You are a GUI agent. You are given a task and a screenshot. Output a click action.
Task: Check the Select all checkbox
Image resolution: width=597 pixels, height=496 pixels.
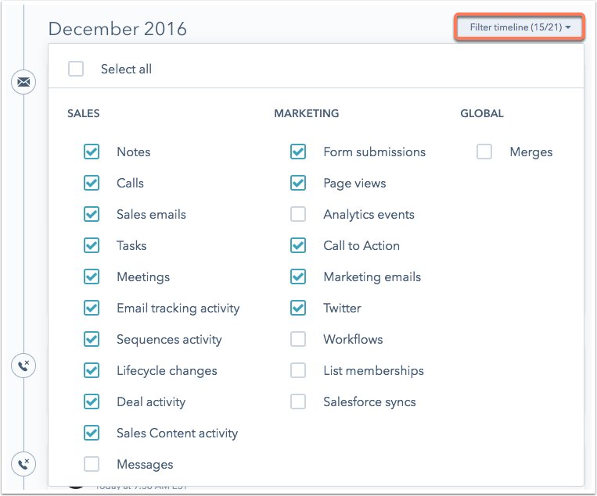(x=76, y=69)
